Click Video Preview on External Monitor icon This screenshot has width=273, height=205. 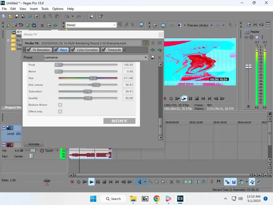coord(163,25)
